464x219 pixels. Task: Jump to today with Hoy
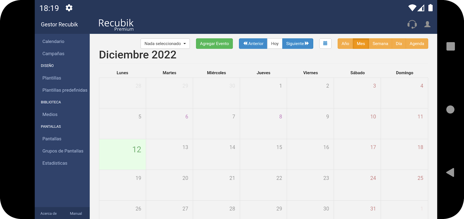click(x=275, y=44)
